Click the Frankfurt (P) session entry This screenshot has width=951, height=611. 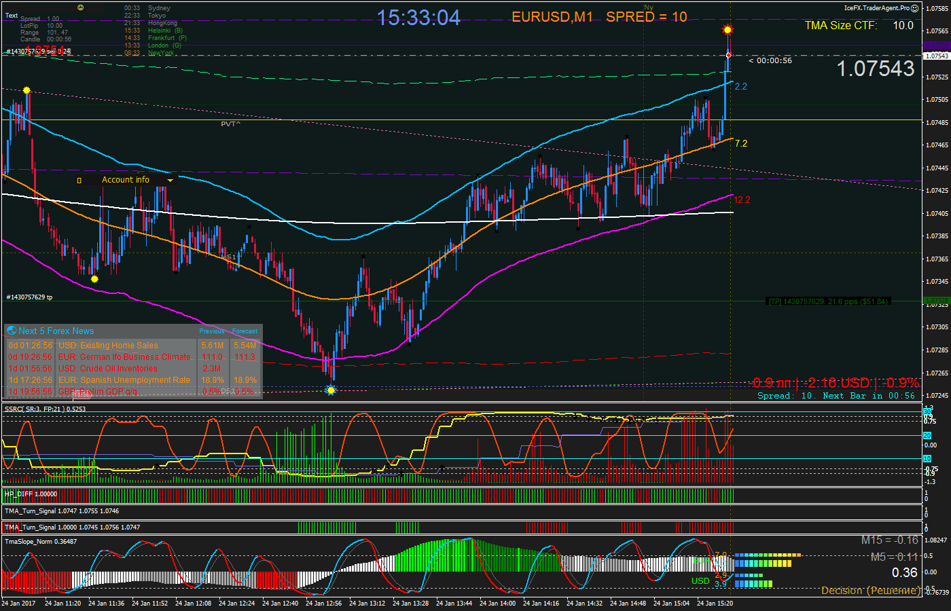[x=156, y=38]
